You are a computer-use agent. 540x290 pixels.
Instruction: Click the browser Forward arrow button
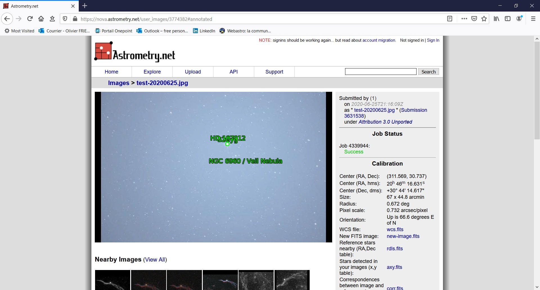point(19,19)
